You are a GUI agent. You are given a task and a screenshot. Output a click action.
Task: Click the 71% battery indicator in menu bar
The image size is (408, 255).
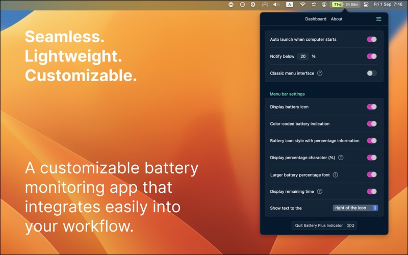(x=337, y=5)
